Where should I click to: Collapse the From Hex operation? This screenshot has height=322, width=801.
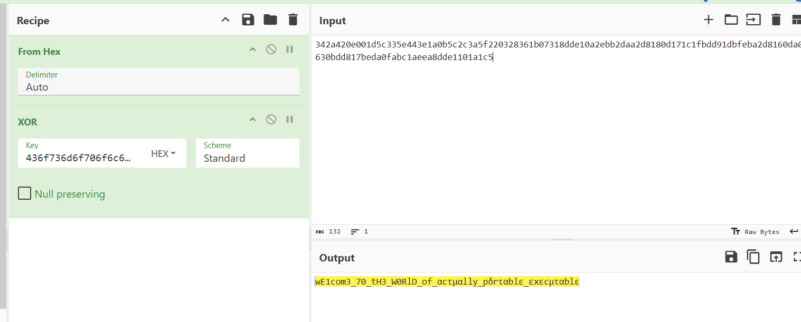[x=252, y=50]
